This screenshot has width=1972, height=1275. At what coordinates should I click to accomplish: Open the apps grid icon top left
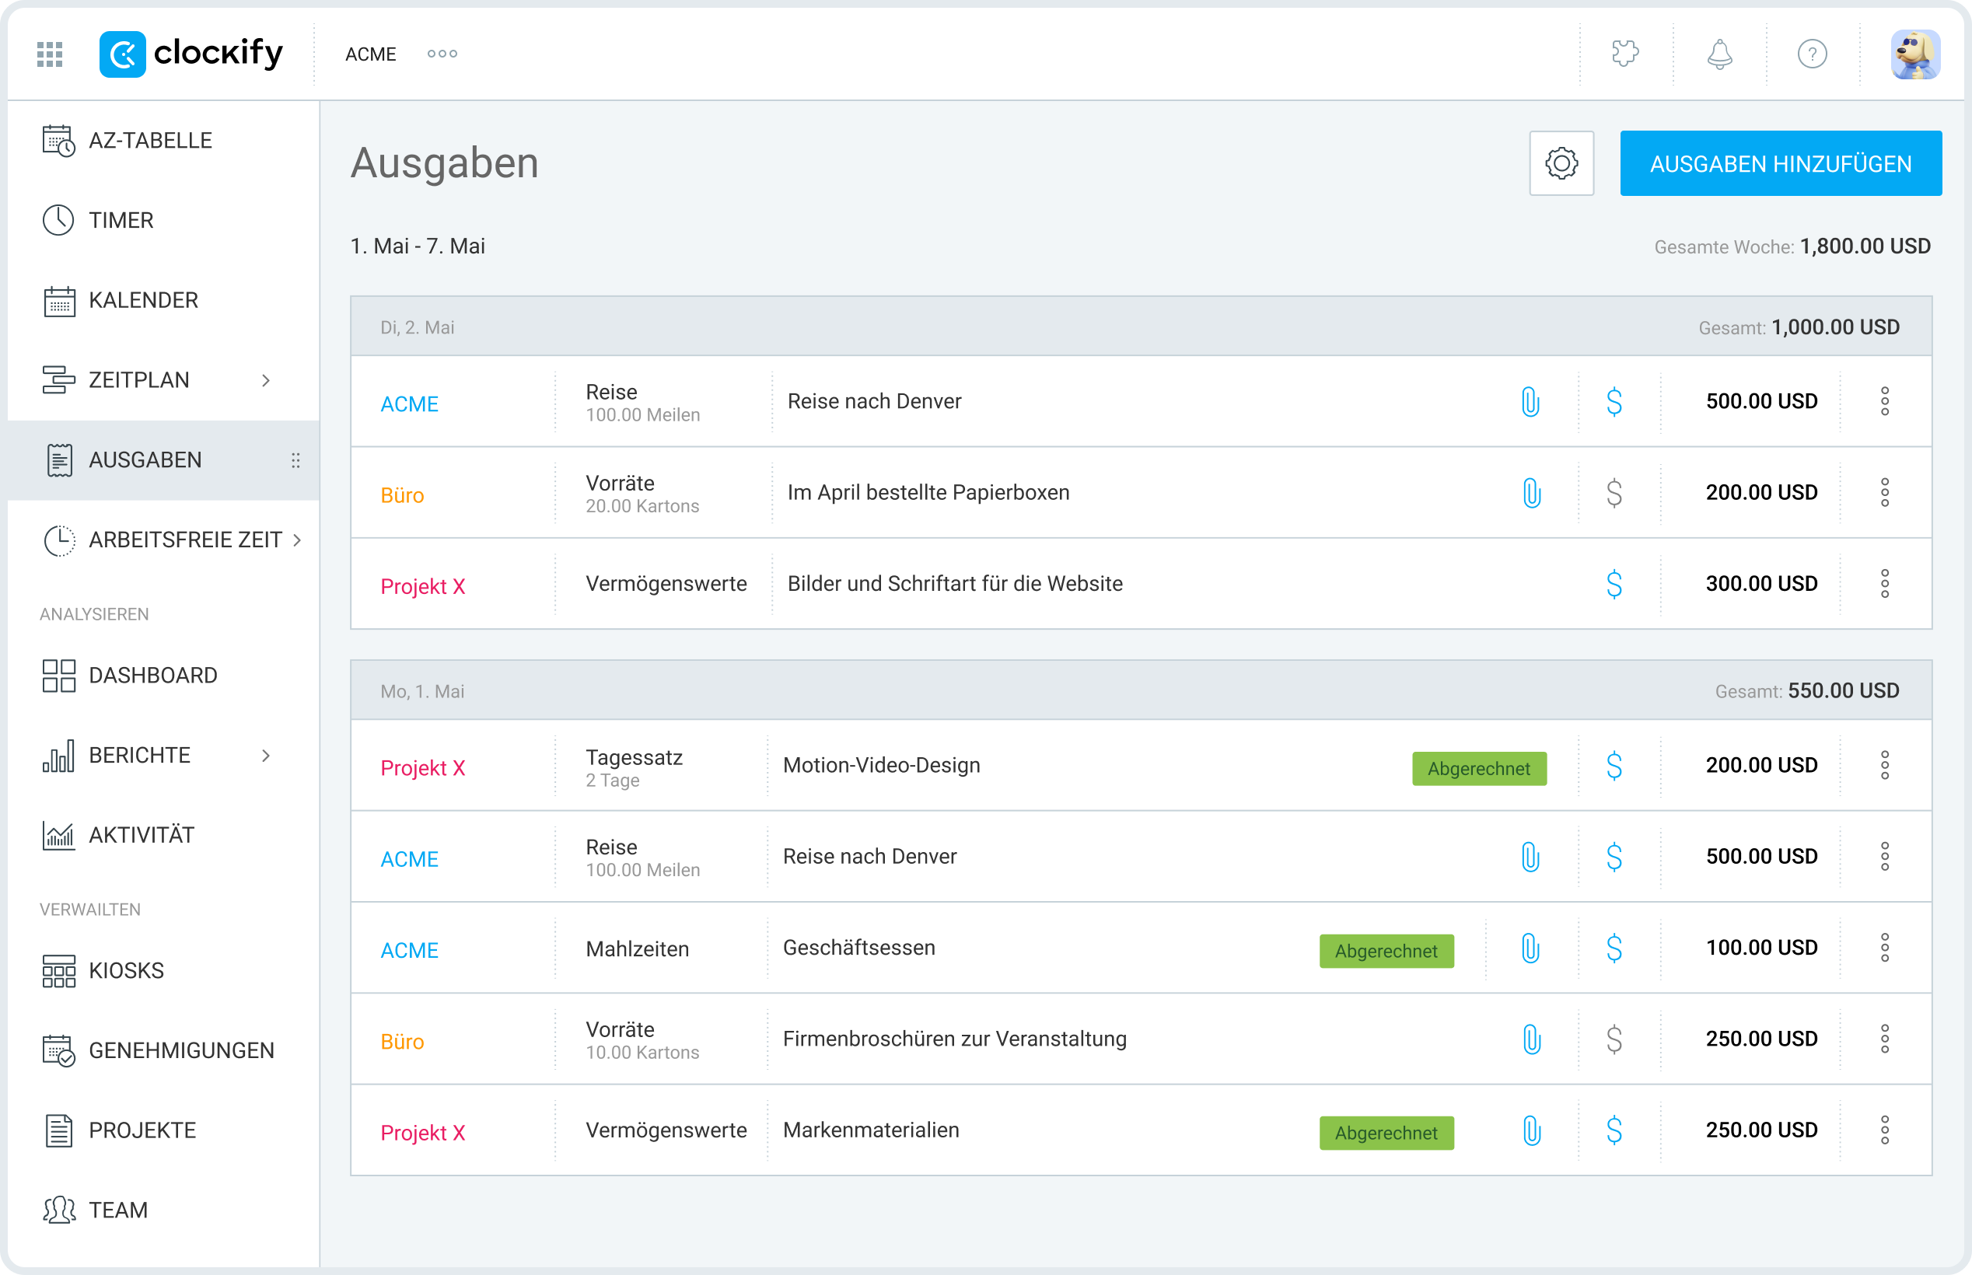(x=49, y=54)
